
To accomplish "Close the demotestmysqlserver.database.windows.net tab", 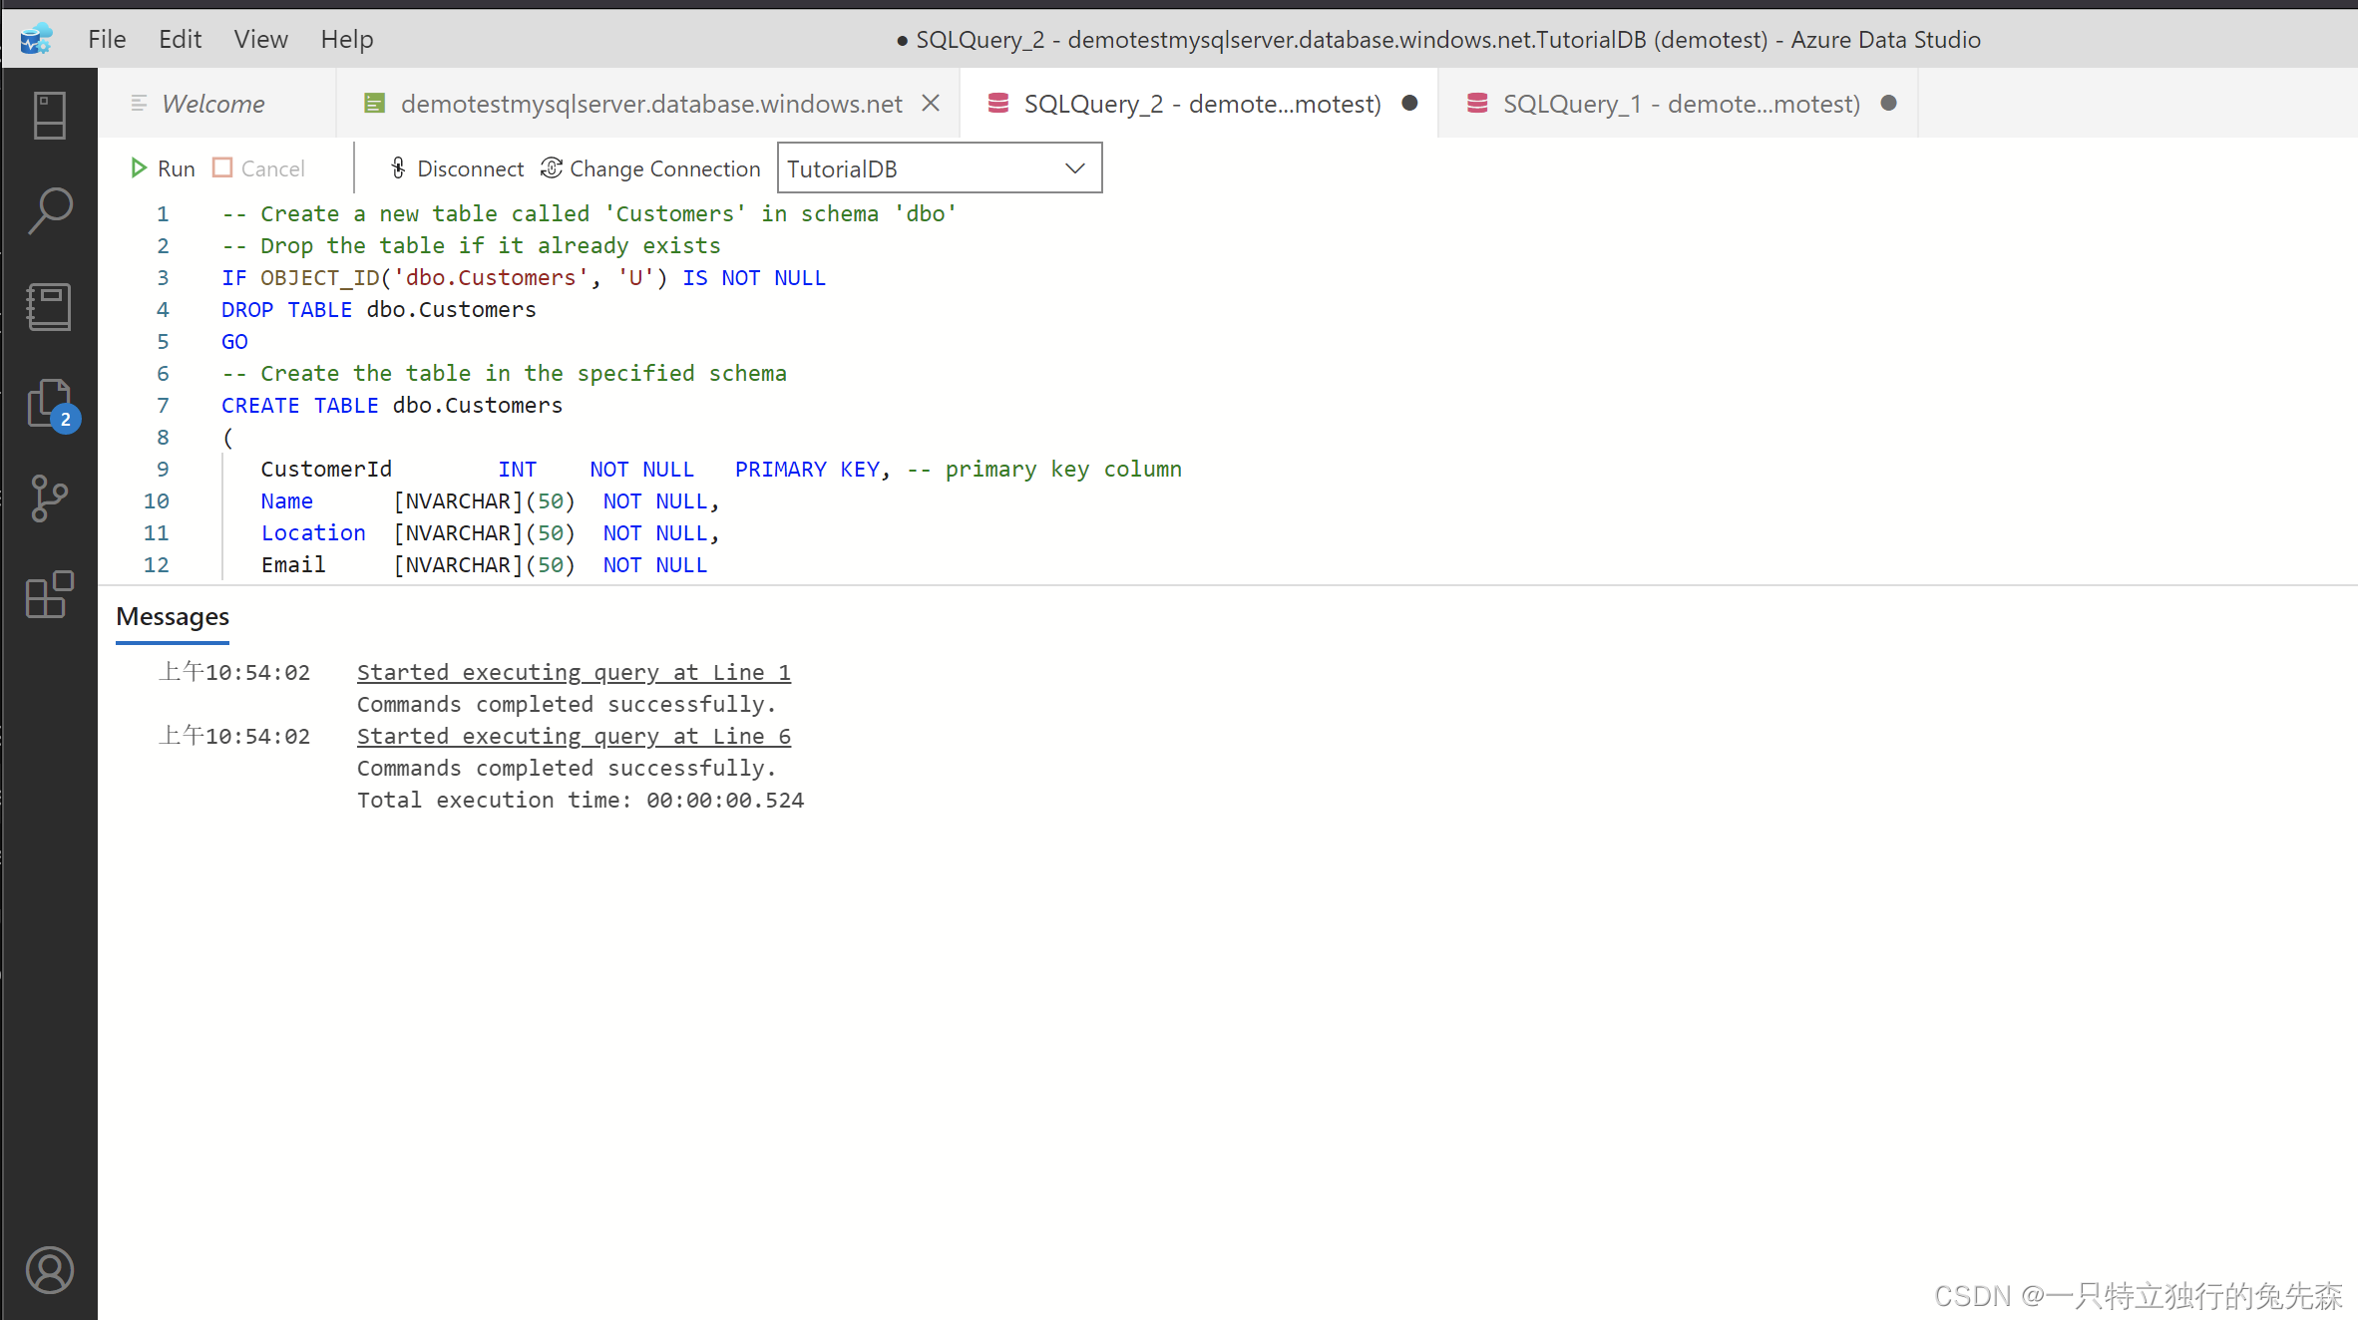I will (x=931, y=103).
